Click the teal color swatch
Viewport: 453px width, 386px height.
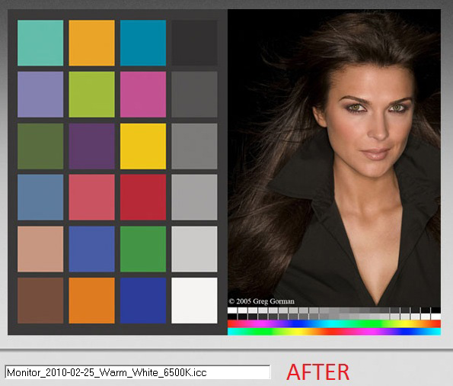click(x=40, y=43)
